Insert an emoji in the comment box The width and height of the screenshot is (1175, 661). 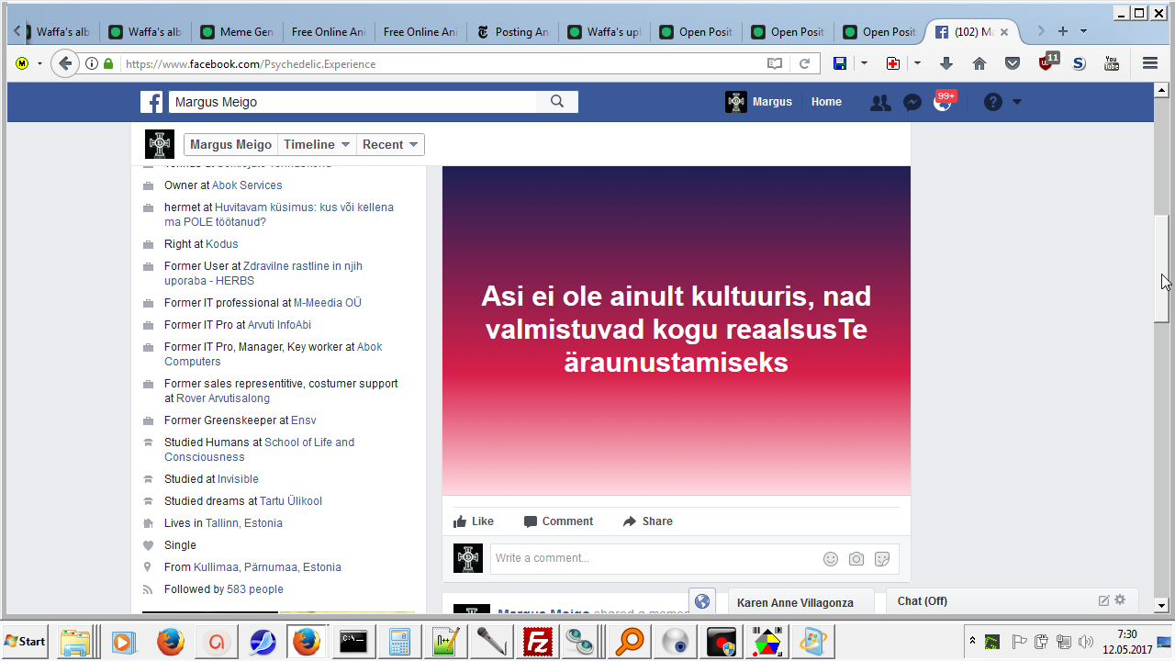[x=831, y=558]
